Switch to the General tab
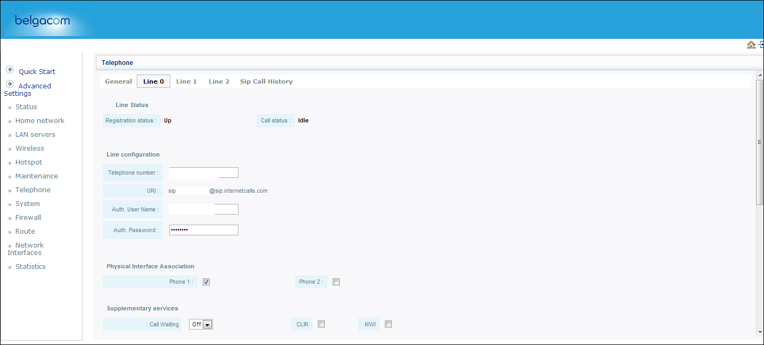The image size is (764, 345). 118,81
